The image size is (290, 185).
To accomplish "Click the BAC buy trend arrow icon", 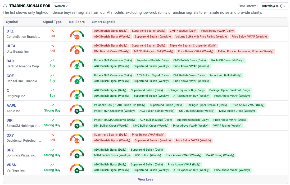I will (x=52, y=61).
